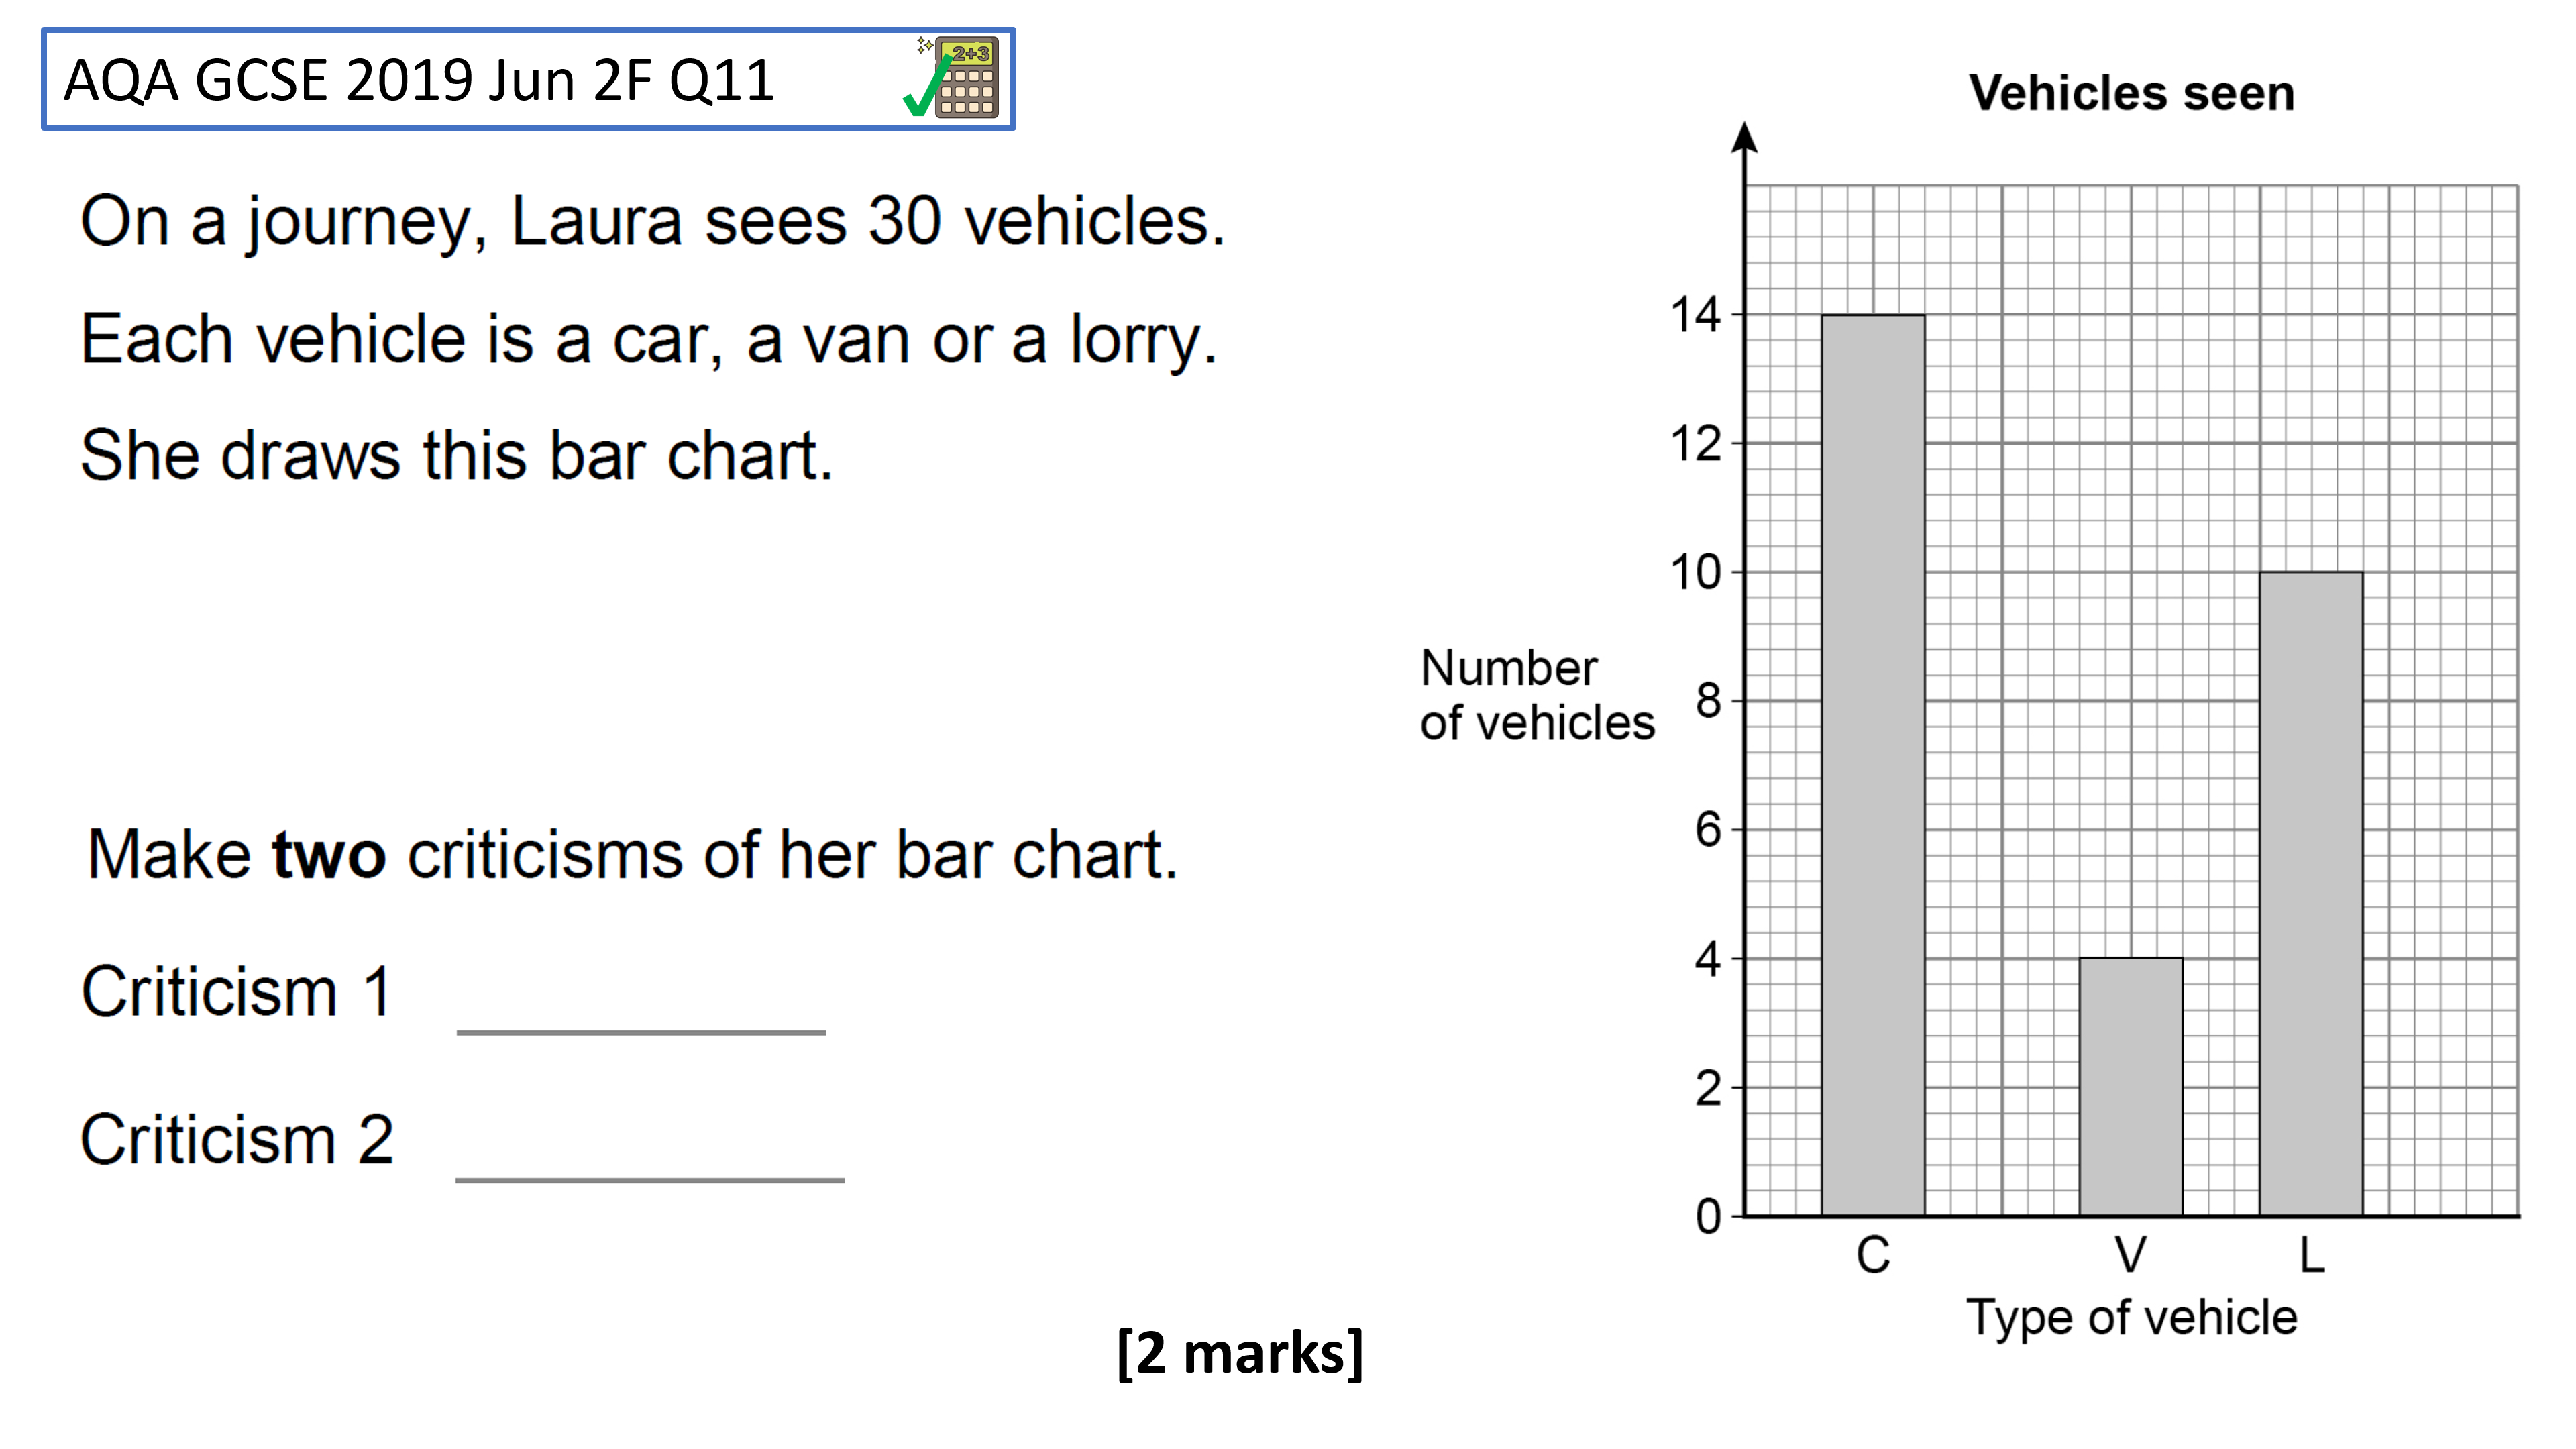Click the text Laura sees 30 vehicles

(x=868, y=221)
